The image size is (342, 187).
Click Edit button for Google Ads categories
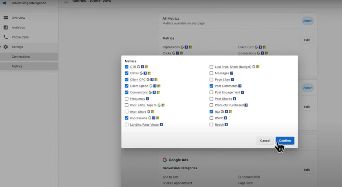(307, 170)
